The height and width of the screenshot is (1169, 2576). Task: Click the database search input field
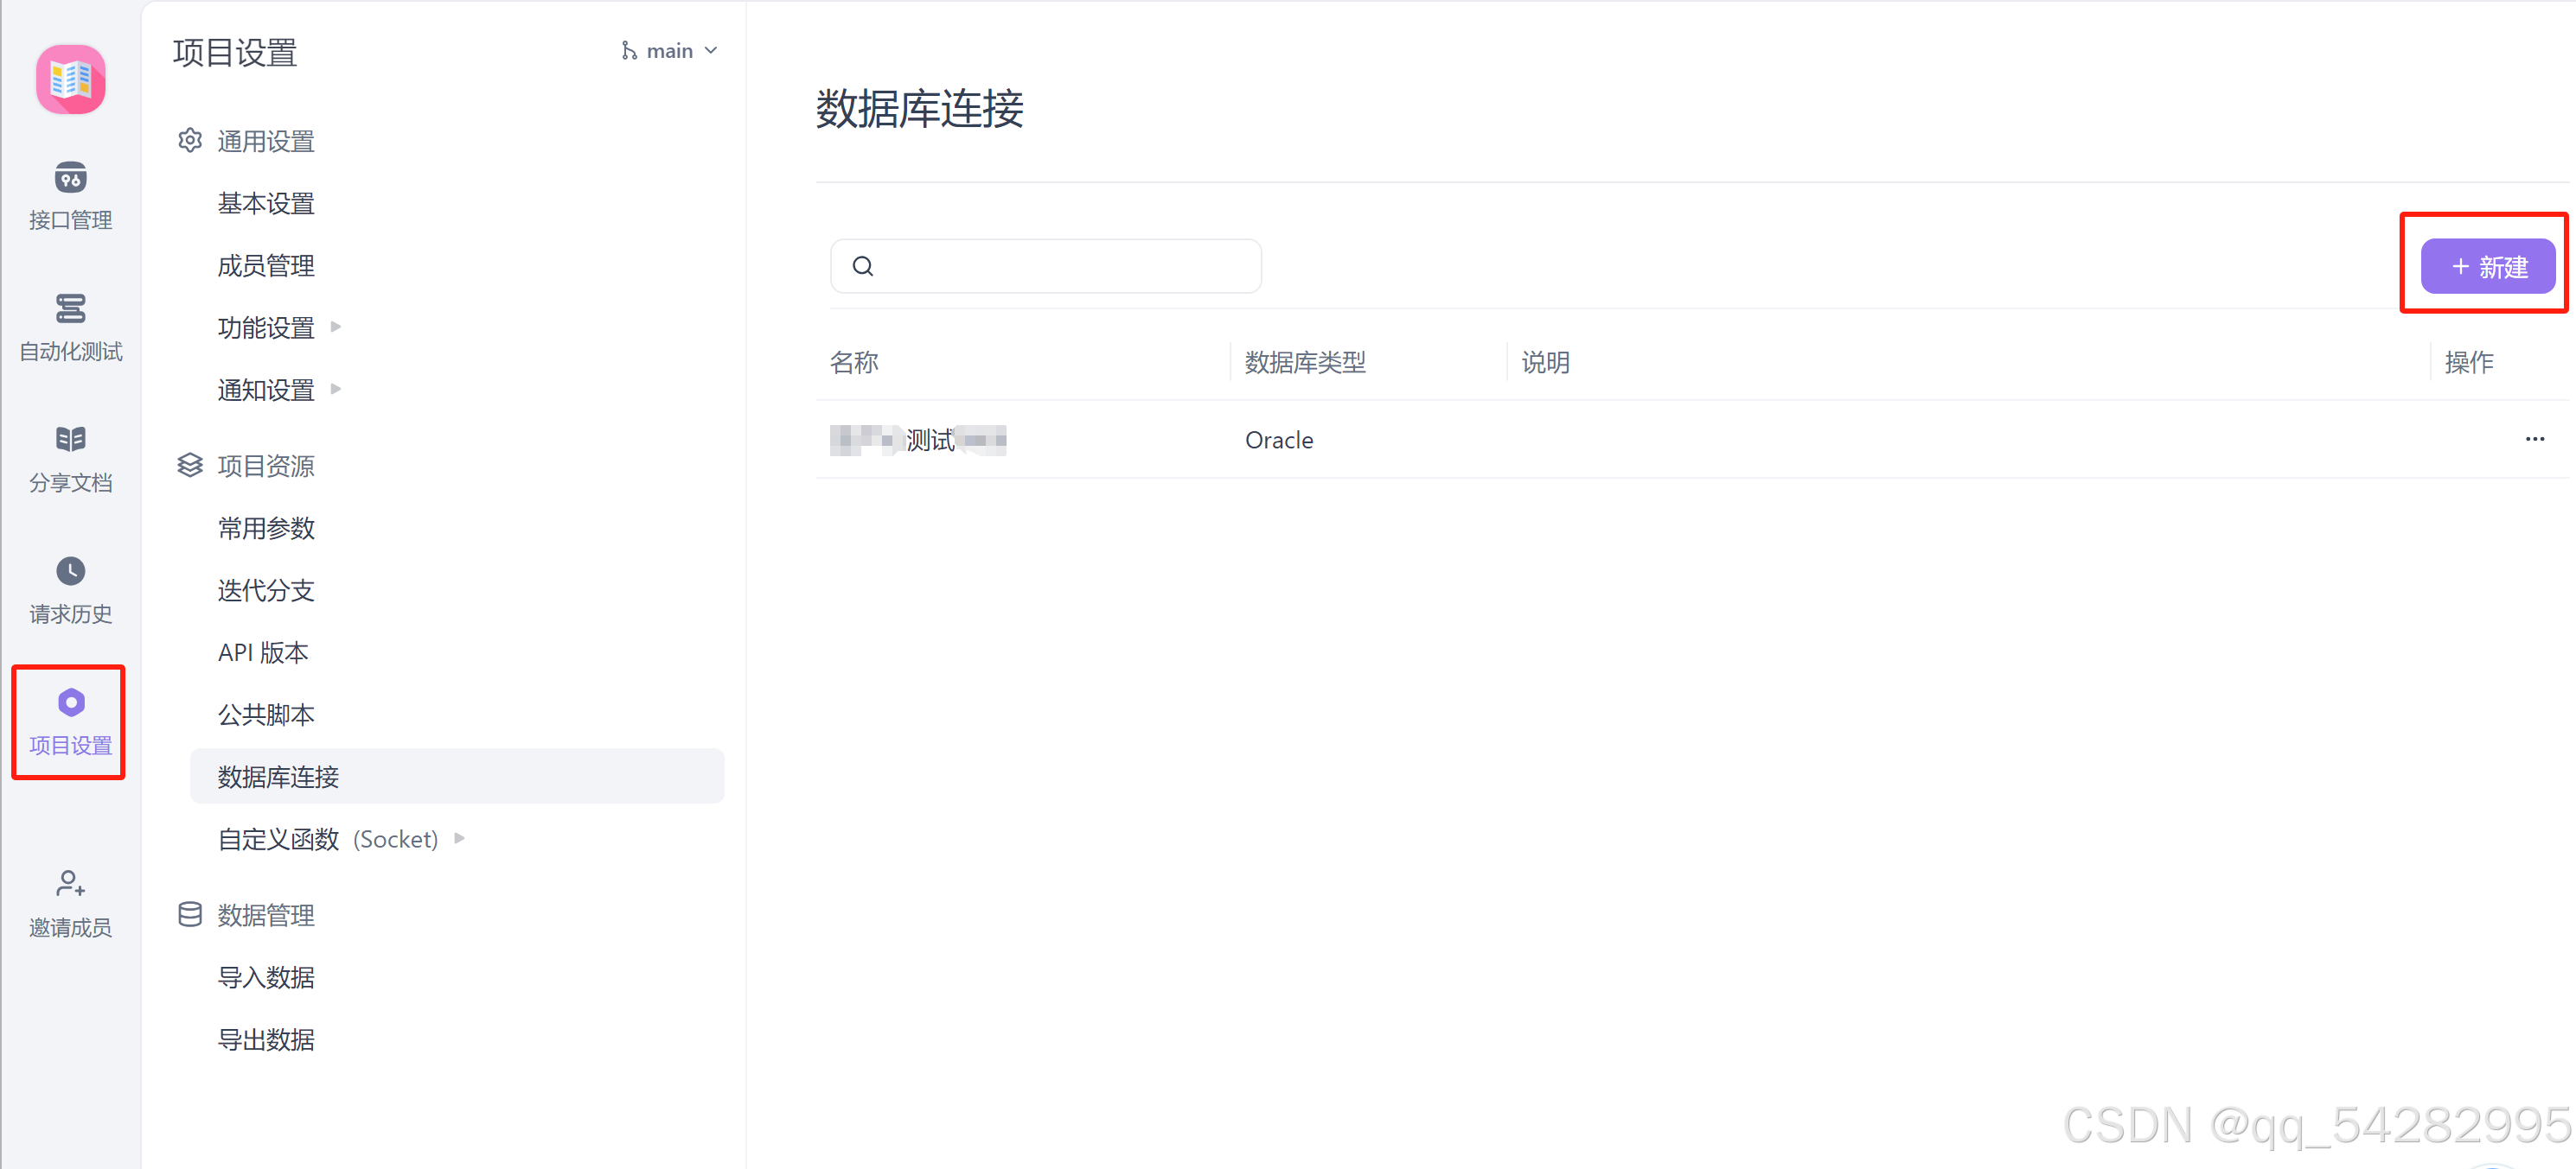coord(1060,266)
